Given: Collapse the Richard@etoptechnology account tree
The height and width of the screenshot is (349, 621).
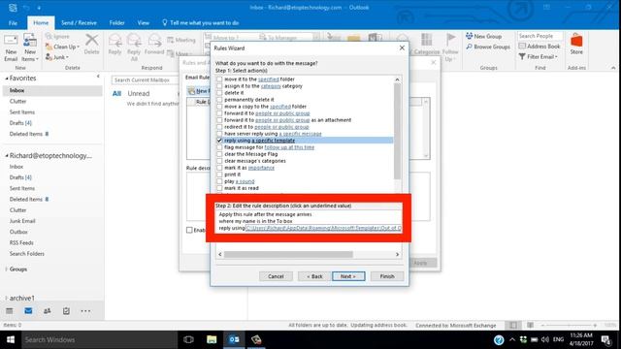Looking at the screenshot, I should pyautogui.click(x=7, y=156).
